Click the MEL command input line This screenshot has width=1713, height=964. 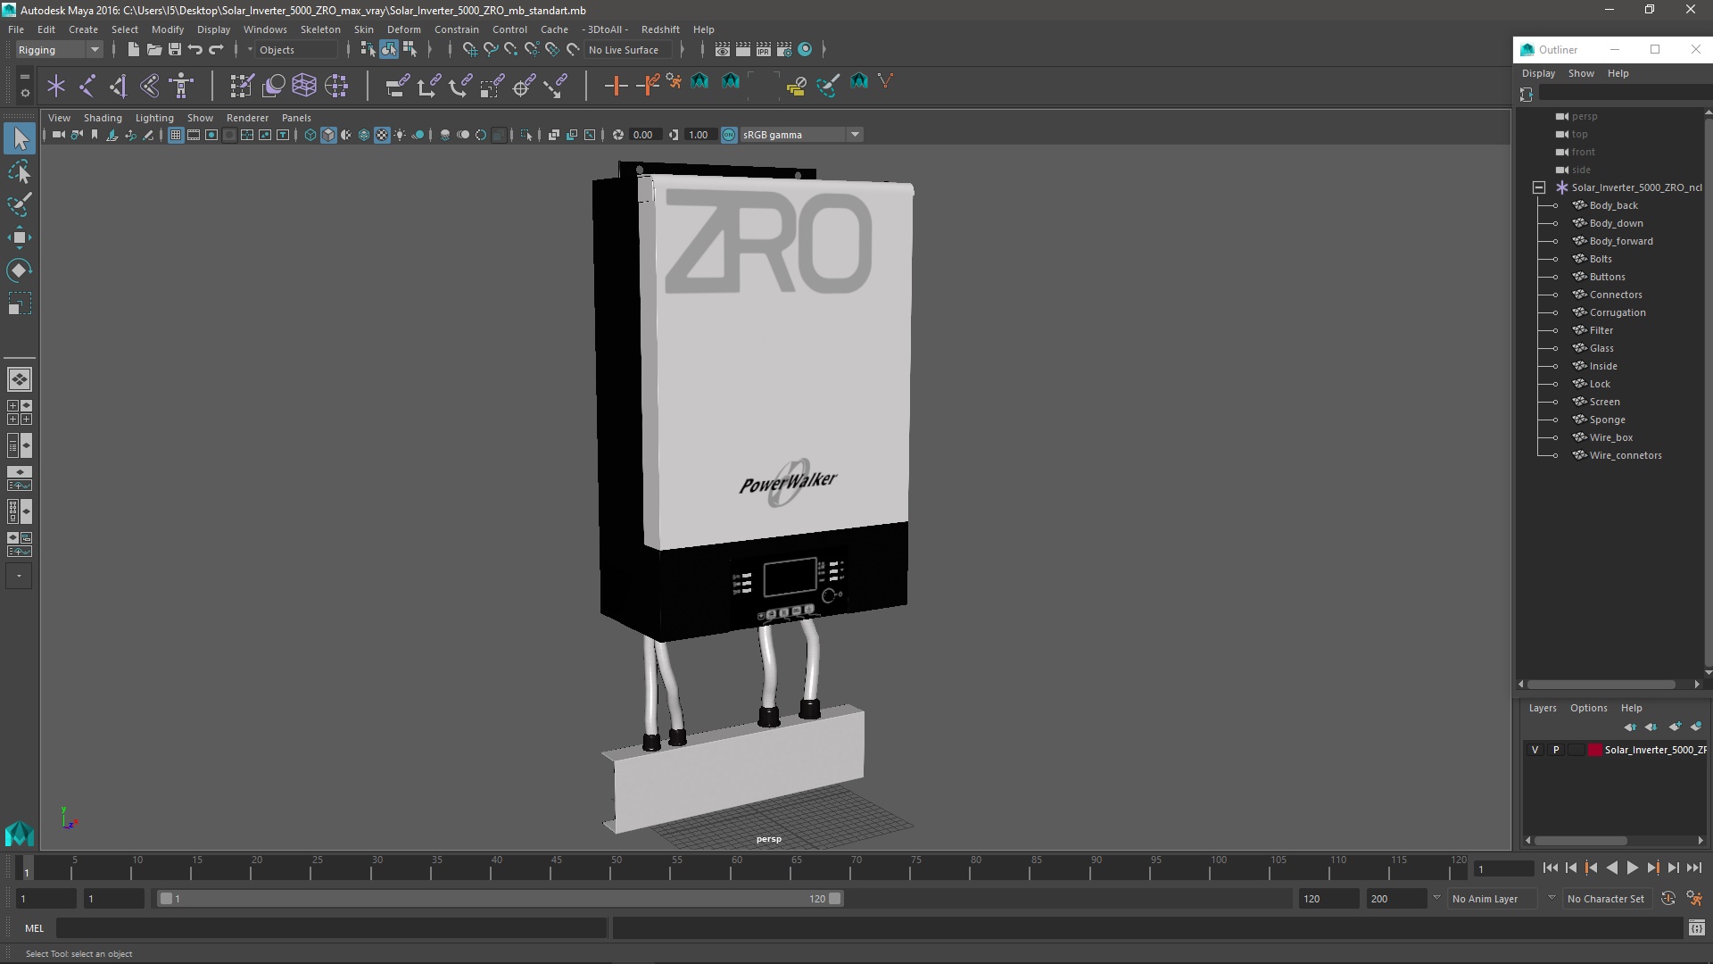[331, 928]
